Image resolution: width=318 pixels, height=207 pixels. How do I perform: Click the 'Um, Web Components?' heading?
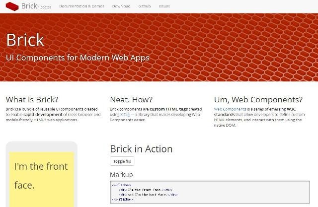(x=258, y=99)
